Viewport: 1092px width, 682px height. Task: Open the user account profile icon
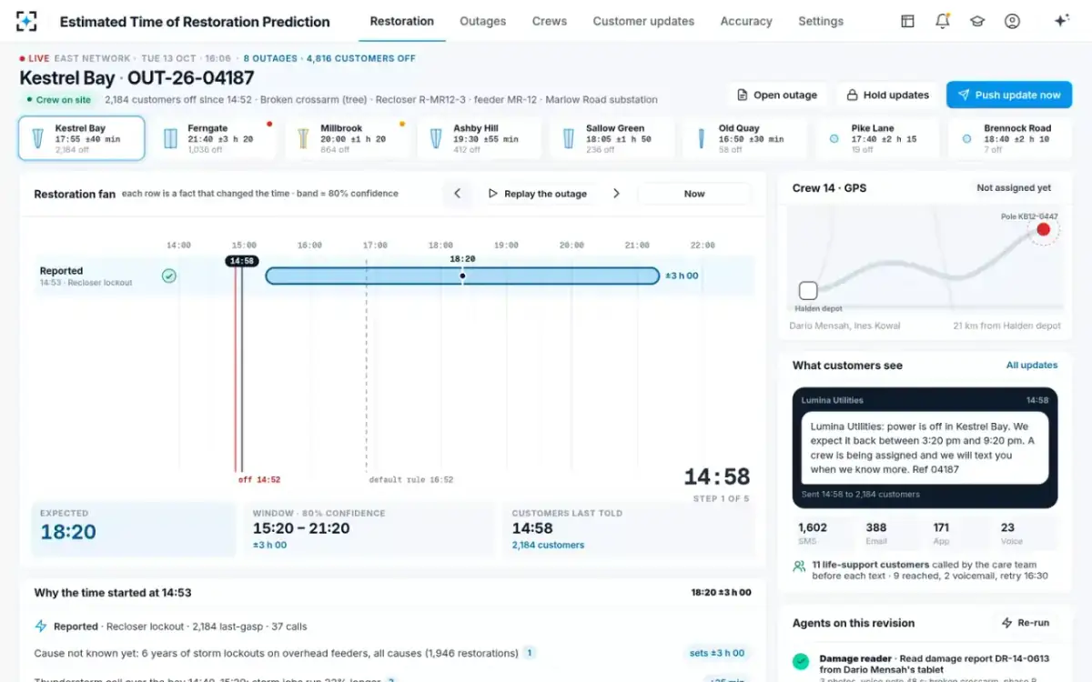(x=1012, y=21)
